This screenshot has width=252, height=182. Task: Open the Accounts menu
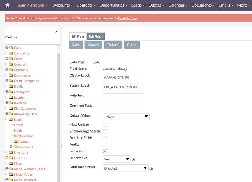[x=63, y=5]
